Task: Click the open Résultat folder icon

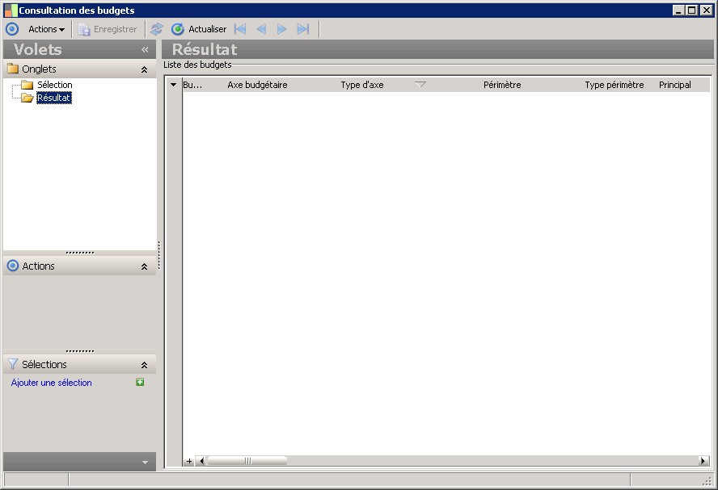Action: coord(27,98)
